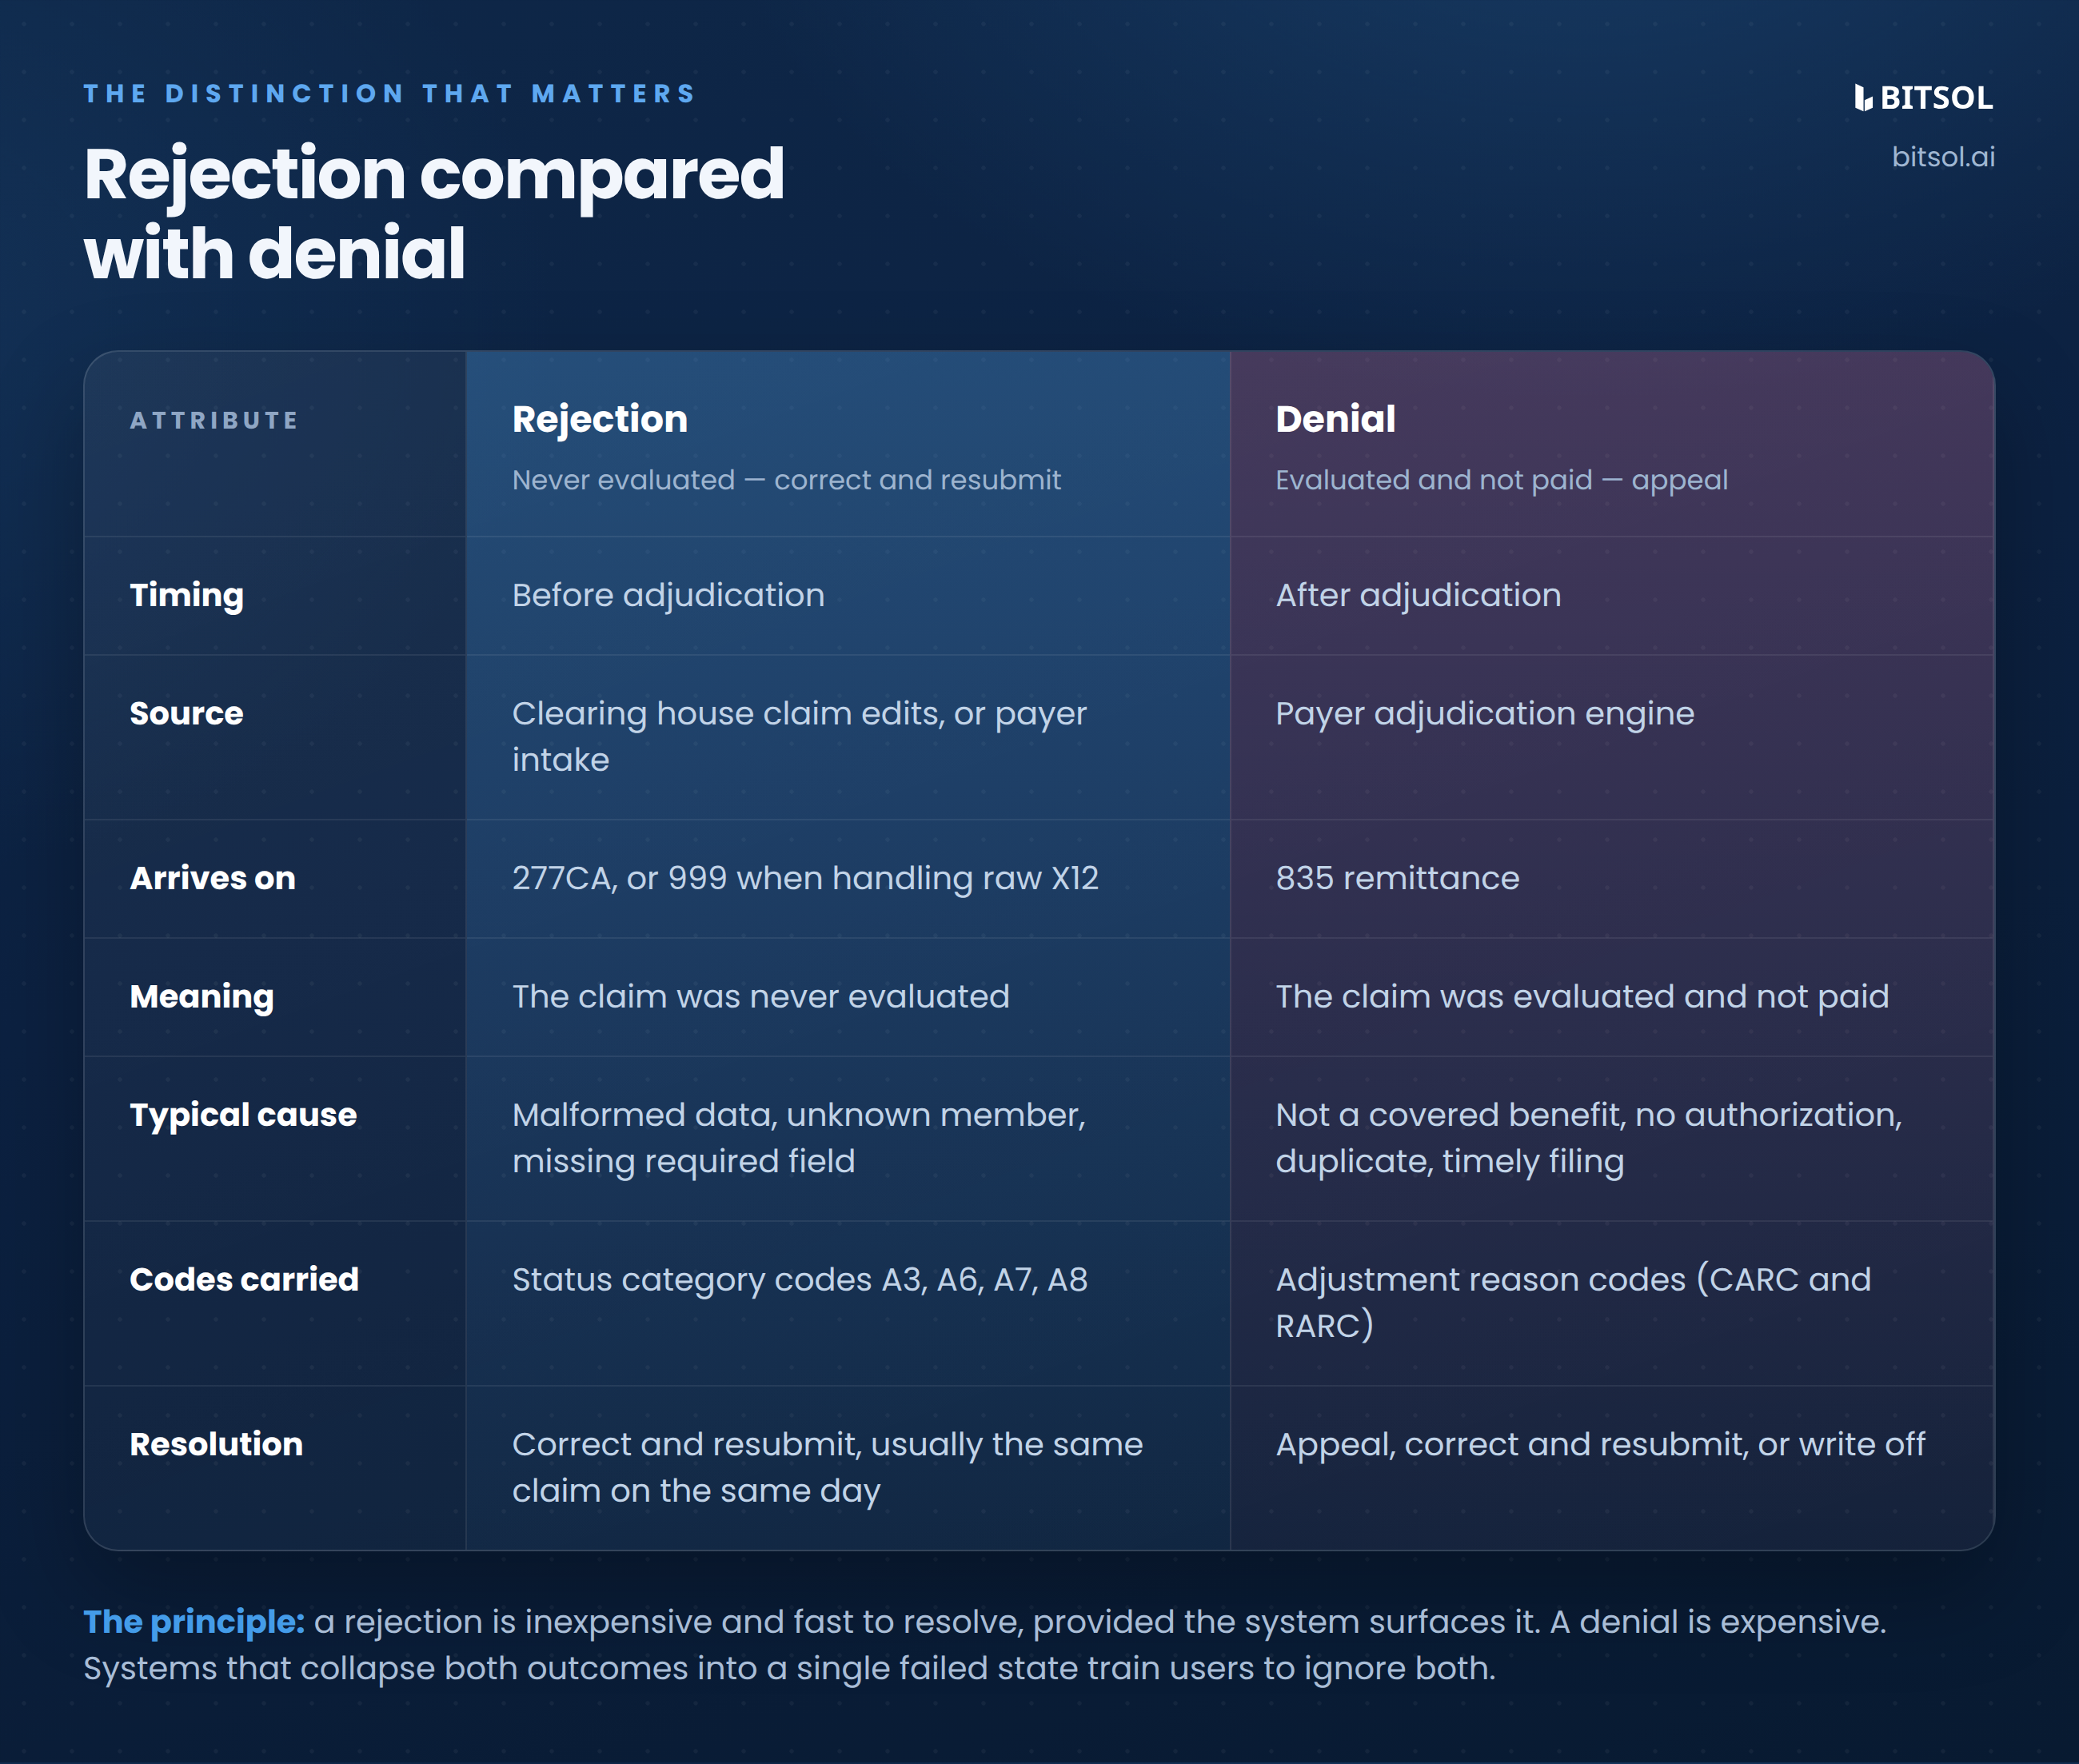Image resolution: width=2079 pixels, height=1764 pixels.
Task: Select the Typical cause row label
Action: click(243, 1115)
